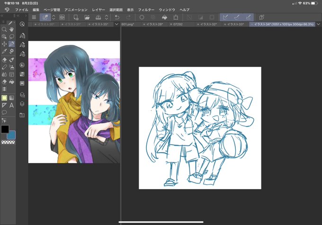Click the Fill bucket icon in command bar
Image resolution: width=322 pixels, height=225 pixels.
pyautogui.click(x=164, y=17)
